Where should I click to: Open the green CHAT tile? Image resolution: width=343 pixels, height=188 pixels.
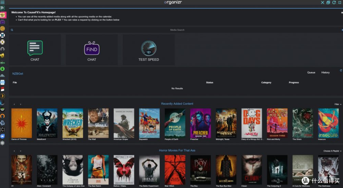pos(35,50)
